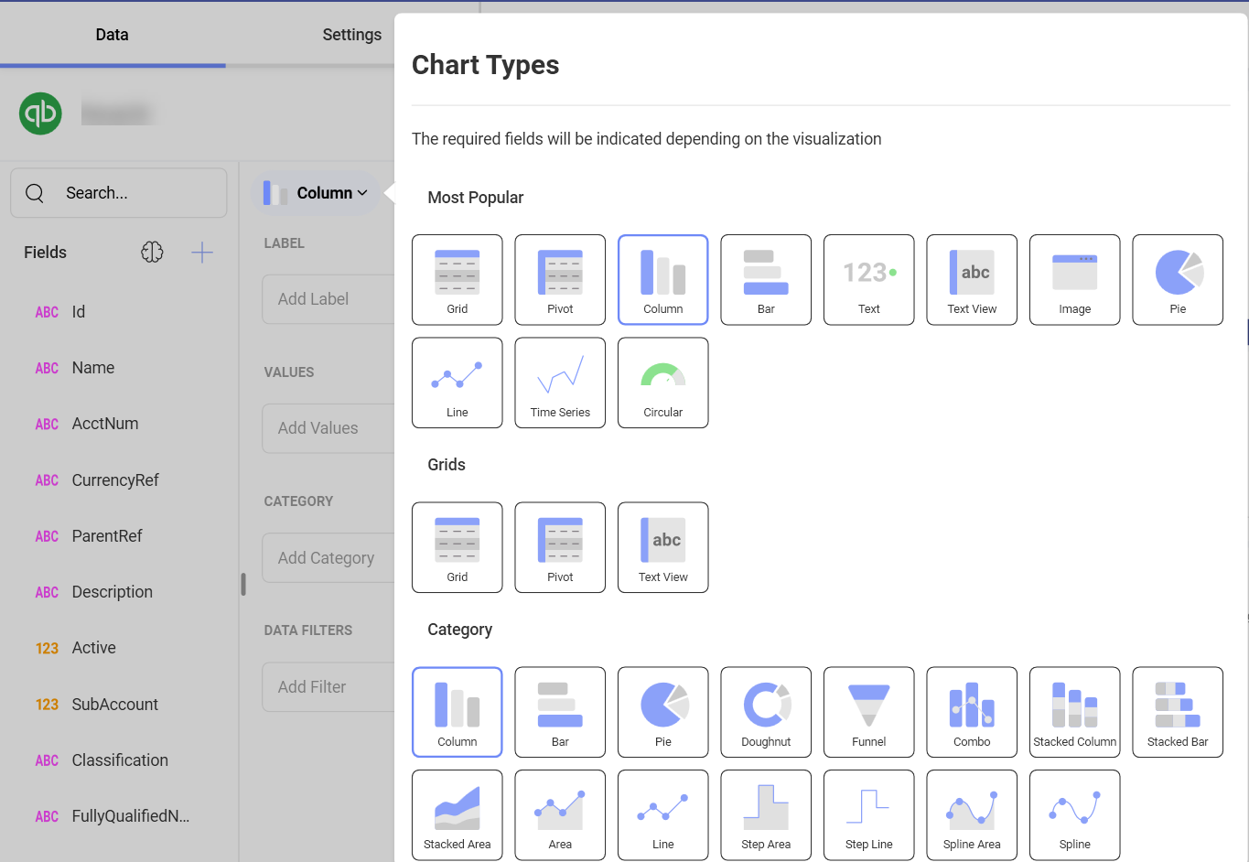Select the Spline chart type
Screen dimensions: 1249x862
[x=1075, y=814]
